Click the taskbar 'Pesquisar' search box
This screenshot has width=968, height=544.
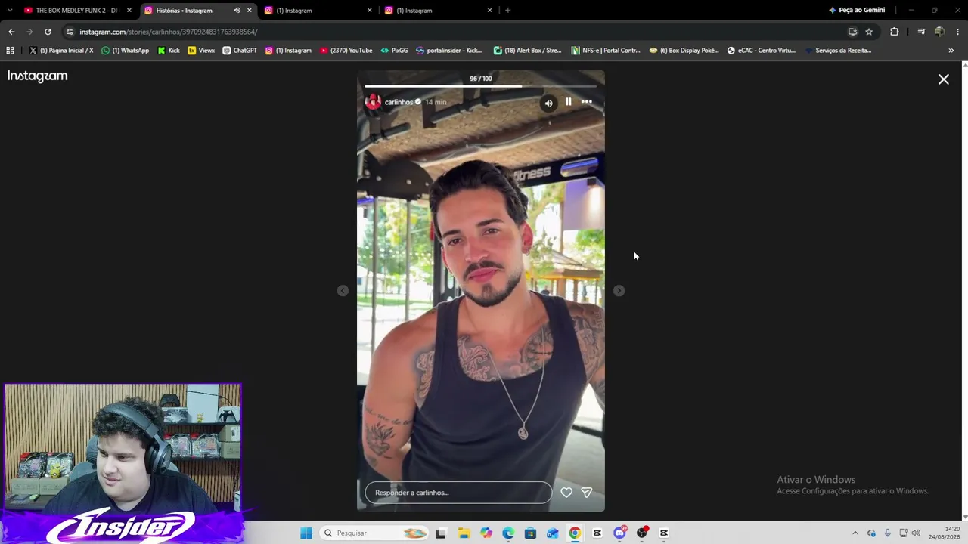(x=374, y=533)
